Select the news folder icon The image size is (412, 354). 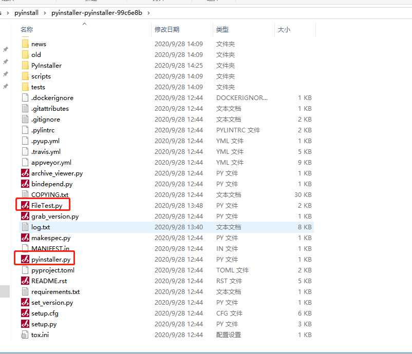25,44
